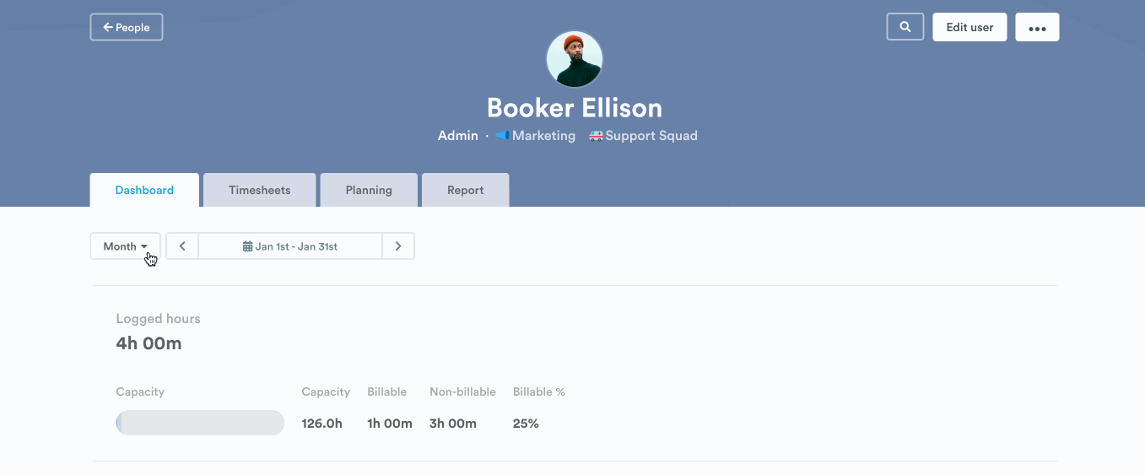Go back to People list
The height and width of the screenshot is (475, 1145).
pyautogui.click(x=127, y=27)
